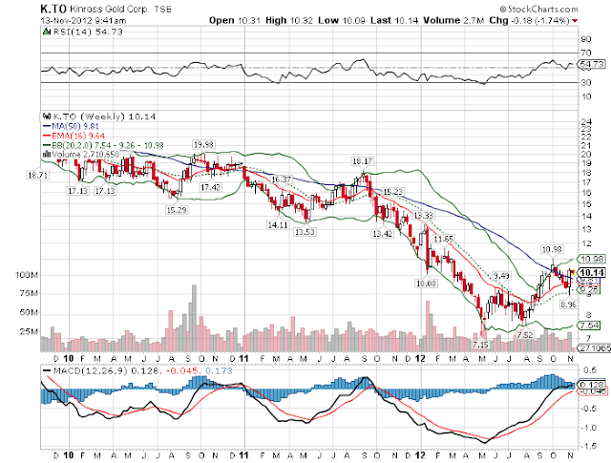Viewport: 611px width, 463px height.
Task: Click the 13-Nov-2012 9:41am timestamp
Action: [x=83, y=21]
